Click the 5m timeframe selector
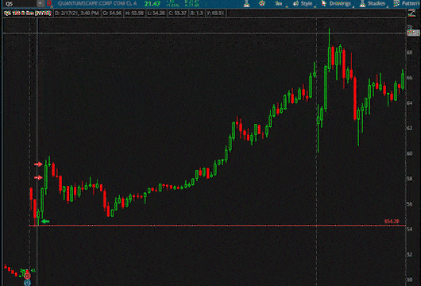Screen dimensions: 421x286 coord(280,3)
